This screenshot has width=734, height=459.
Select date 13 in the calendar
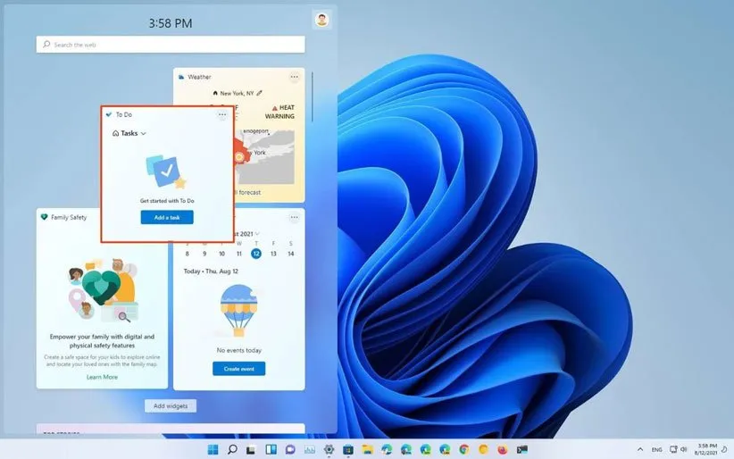(273, 254)
